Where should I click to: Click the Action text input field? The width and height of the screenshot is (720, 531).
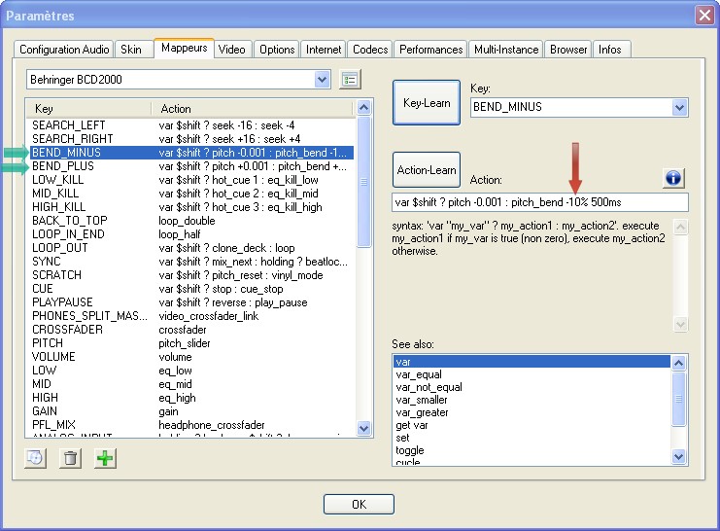(x=539, y=202)
